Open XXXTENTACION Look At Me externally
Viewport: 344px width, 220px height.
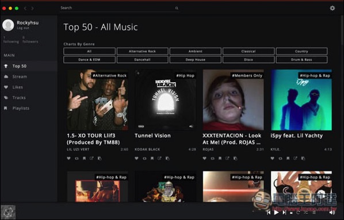pos(227,158)
